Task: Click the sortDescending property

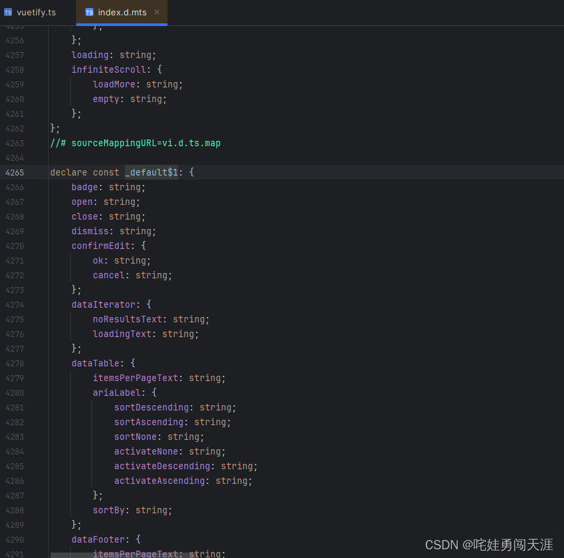Action: click(x=152, y=407)
